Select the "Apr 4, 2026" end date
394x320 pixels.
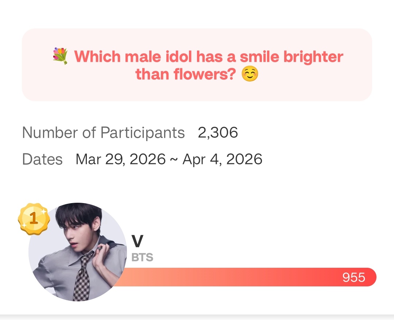click(222, 159)
